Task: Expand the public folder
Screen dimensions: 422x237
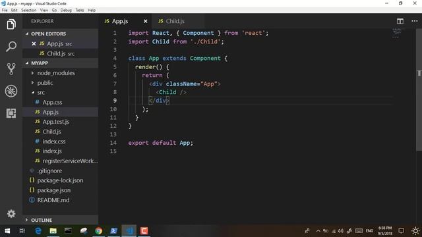Action: coord(60,83)
